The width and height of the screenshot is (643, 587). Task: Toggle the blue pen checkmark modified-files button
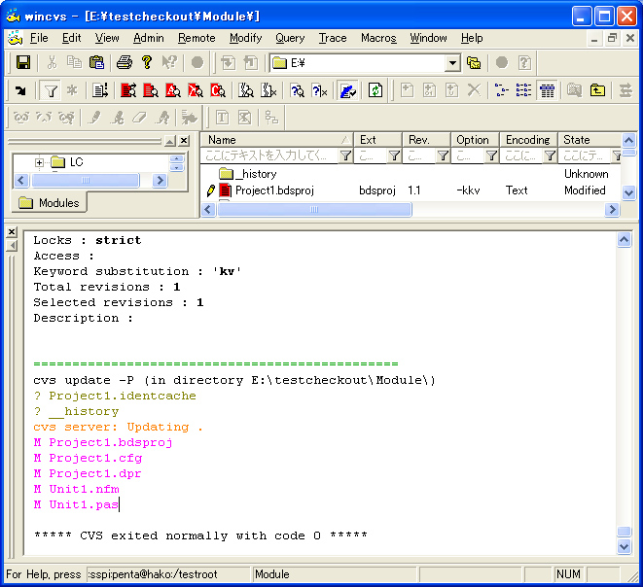click(347, 90)
